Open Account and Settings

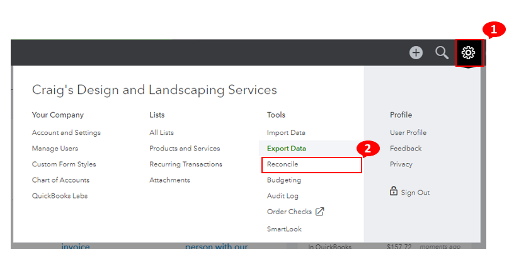66,133
